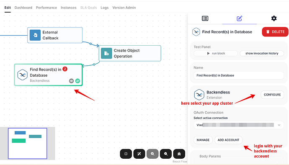Select the Create Object Operation node

tap(130, 53)
